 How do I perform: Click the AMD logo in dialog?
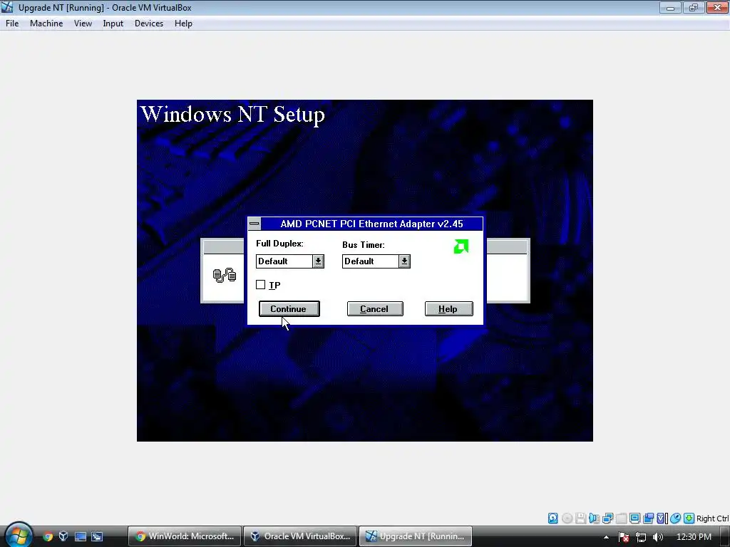[x=461, y=246]
